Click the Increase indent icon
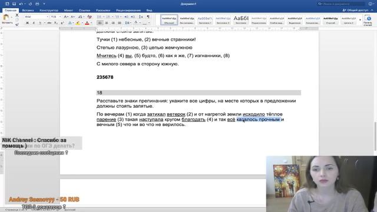 (x=133, y=16)
